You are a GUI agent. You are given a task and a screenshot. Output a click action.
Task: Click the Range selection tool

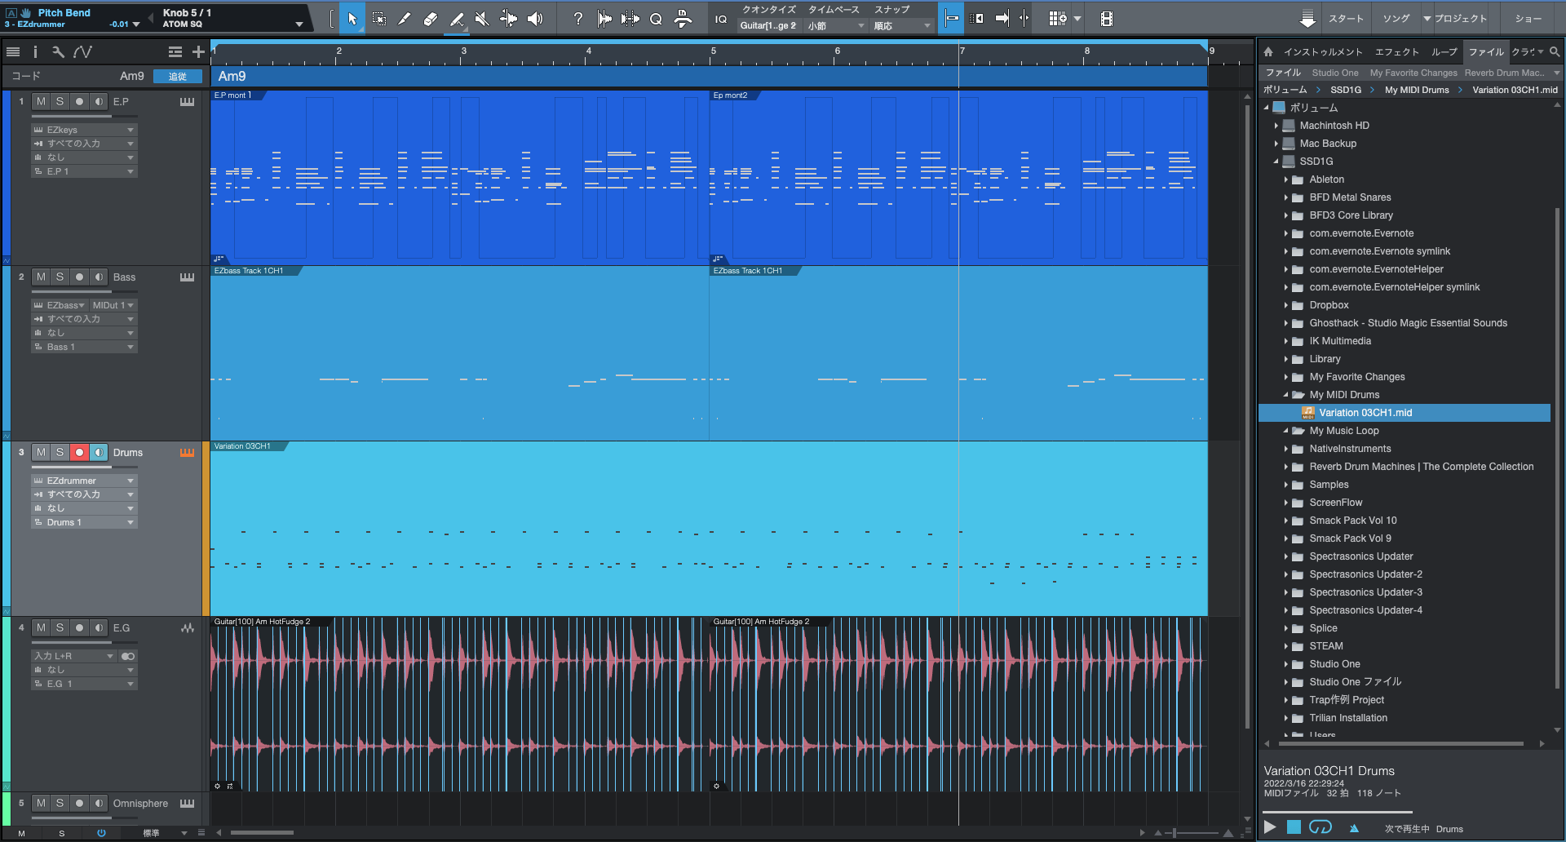tap(379, 19)
